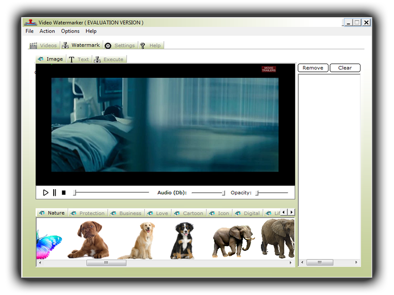
Task: Stop the video playback
Action: click(x=64, y=193)
